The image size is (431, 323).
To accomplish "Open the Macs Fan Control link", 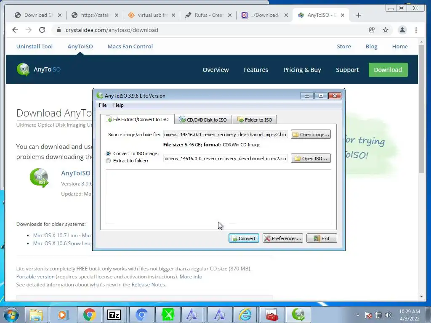I will point(130,46).
